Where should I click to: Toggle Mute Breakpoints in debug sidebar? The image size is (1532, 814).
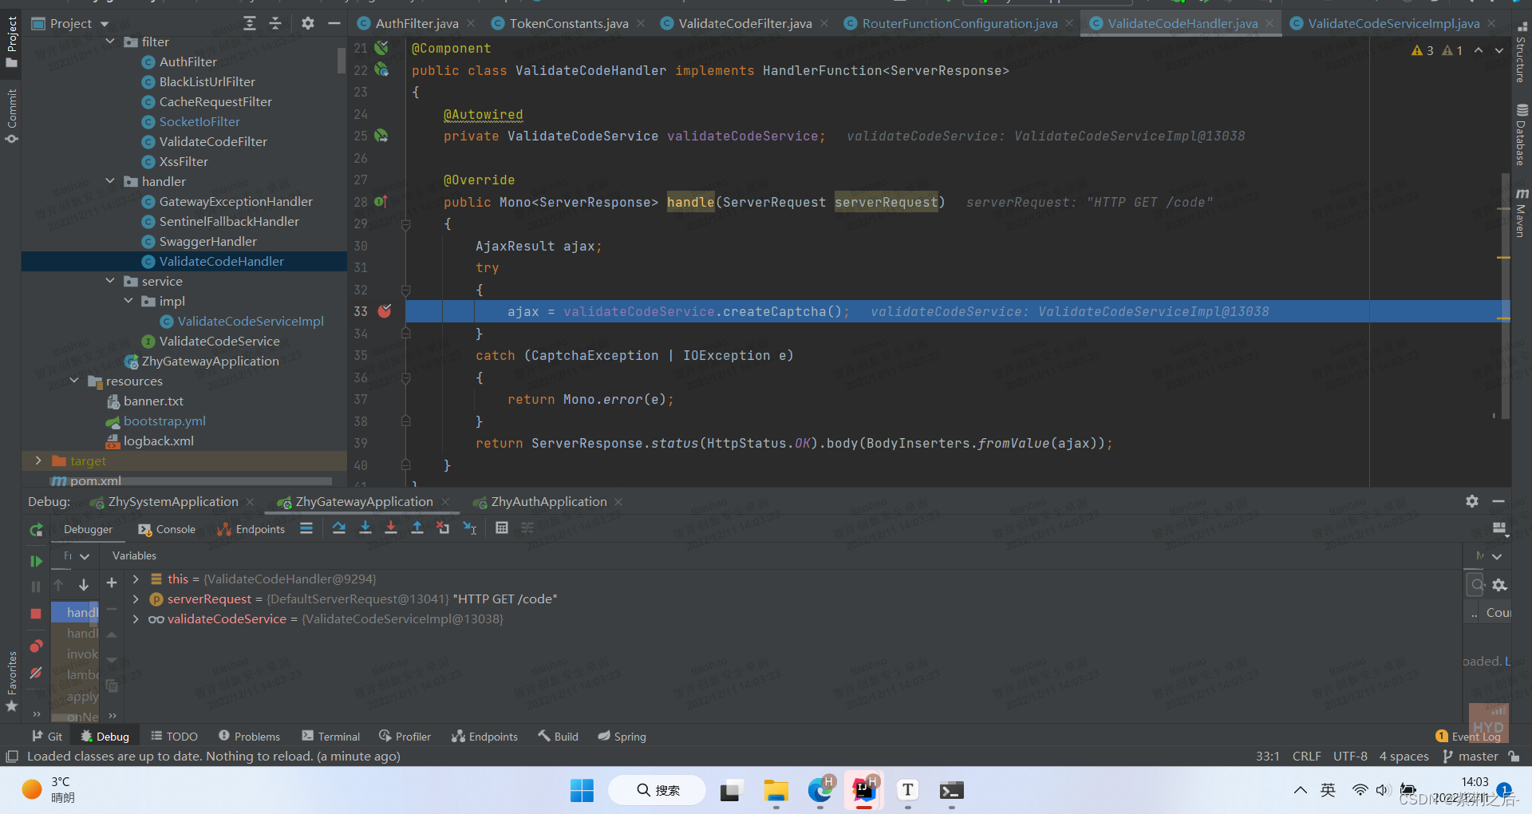point(36,673)
